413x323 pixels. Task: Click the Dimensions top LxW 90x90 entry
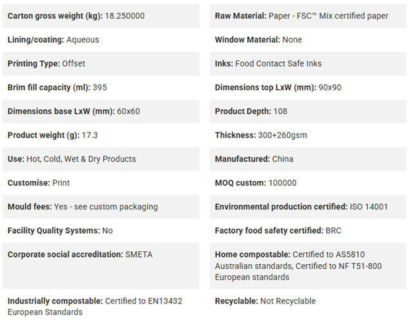coord(308,88)
